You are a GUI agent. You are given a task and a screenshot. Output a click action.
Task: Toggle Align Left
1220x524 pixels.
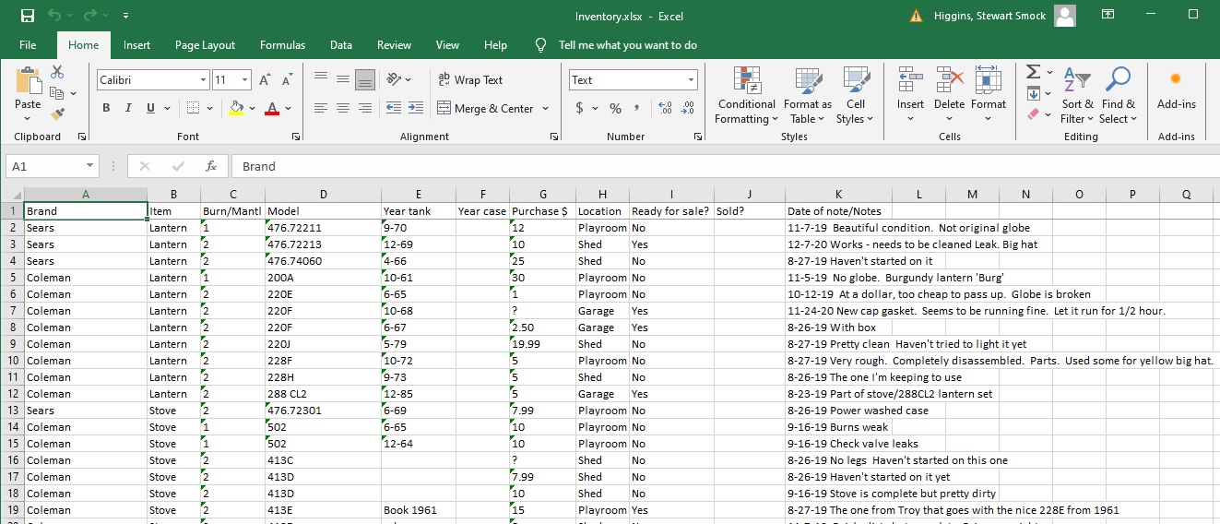(x=321, y=108)
